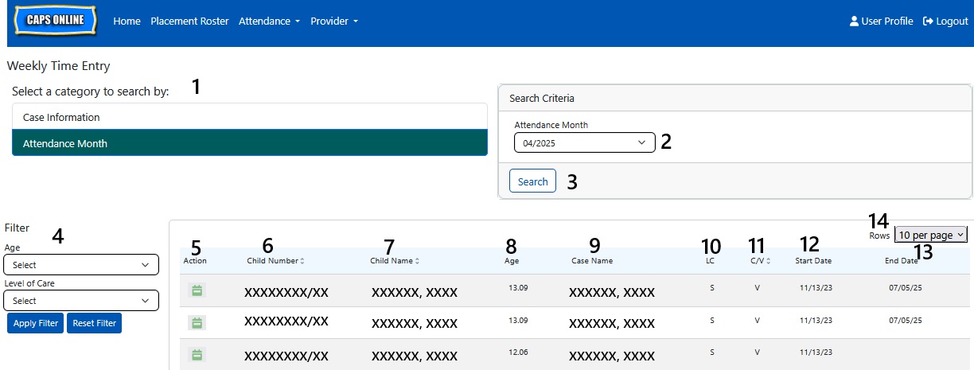Change rows using 10 per page dropdown
This screenshot has height=370, width=974.
point(930,235)
